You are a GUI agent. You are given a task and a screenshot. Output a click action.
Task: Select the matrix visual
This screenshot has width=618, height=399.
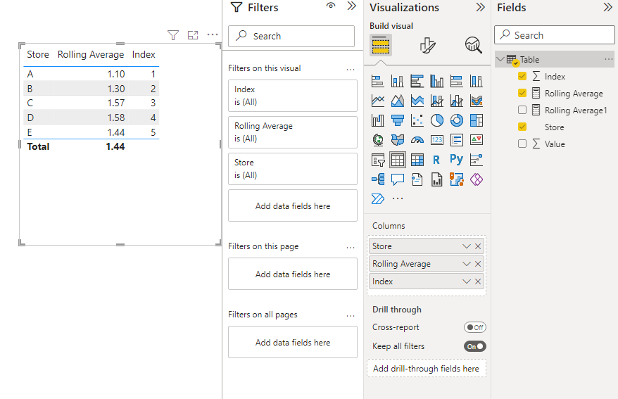[417, 160]
